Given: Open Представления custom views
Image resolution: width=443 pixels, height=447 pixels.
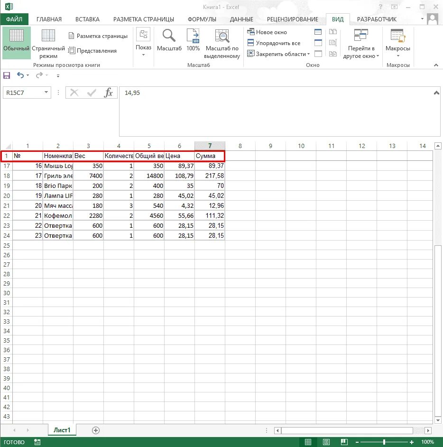Looking at the screenshot, I should click(x=92, y=51).
